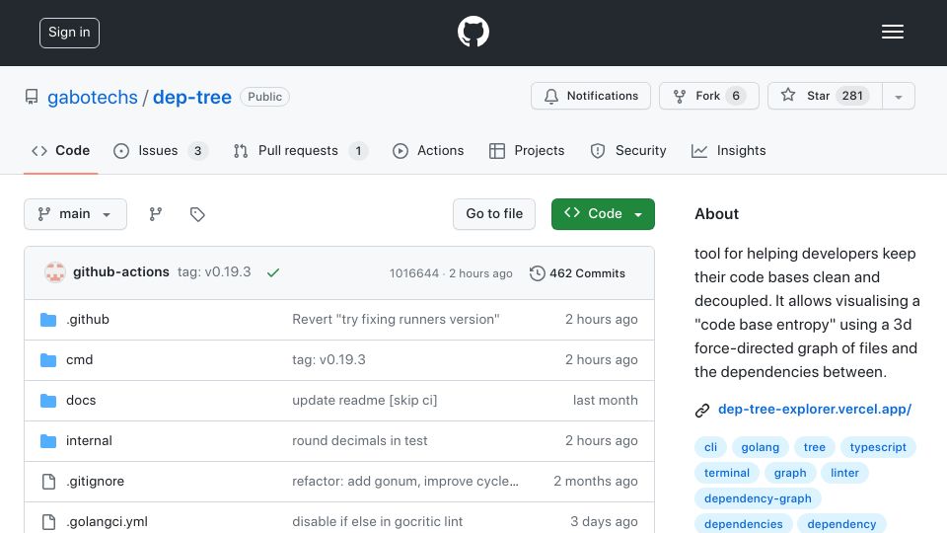Image resolution: width=947 pixels, height=533 pixels.
Task: View tags via the tag icon
Action: (197, 214)
